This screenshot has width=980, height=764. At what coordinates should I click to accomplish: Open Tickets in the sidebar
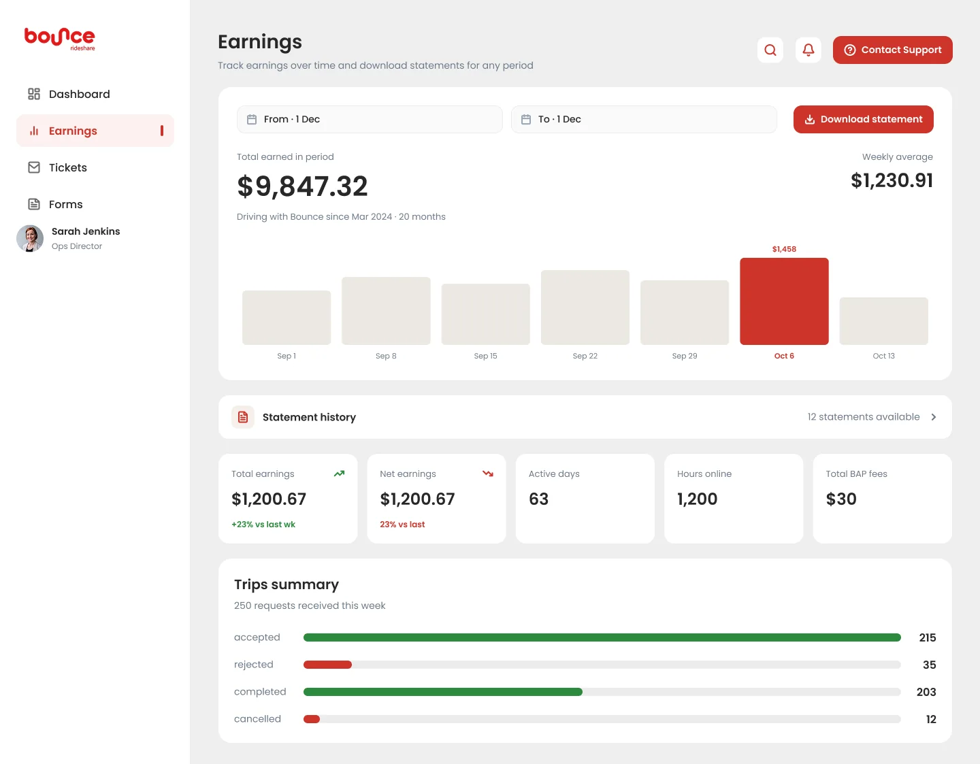[x=95, y=167]
